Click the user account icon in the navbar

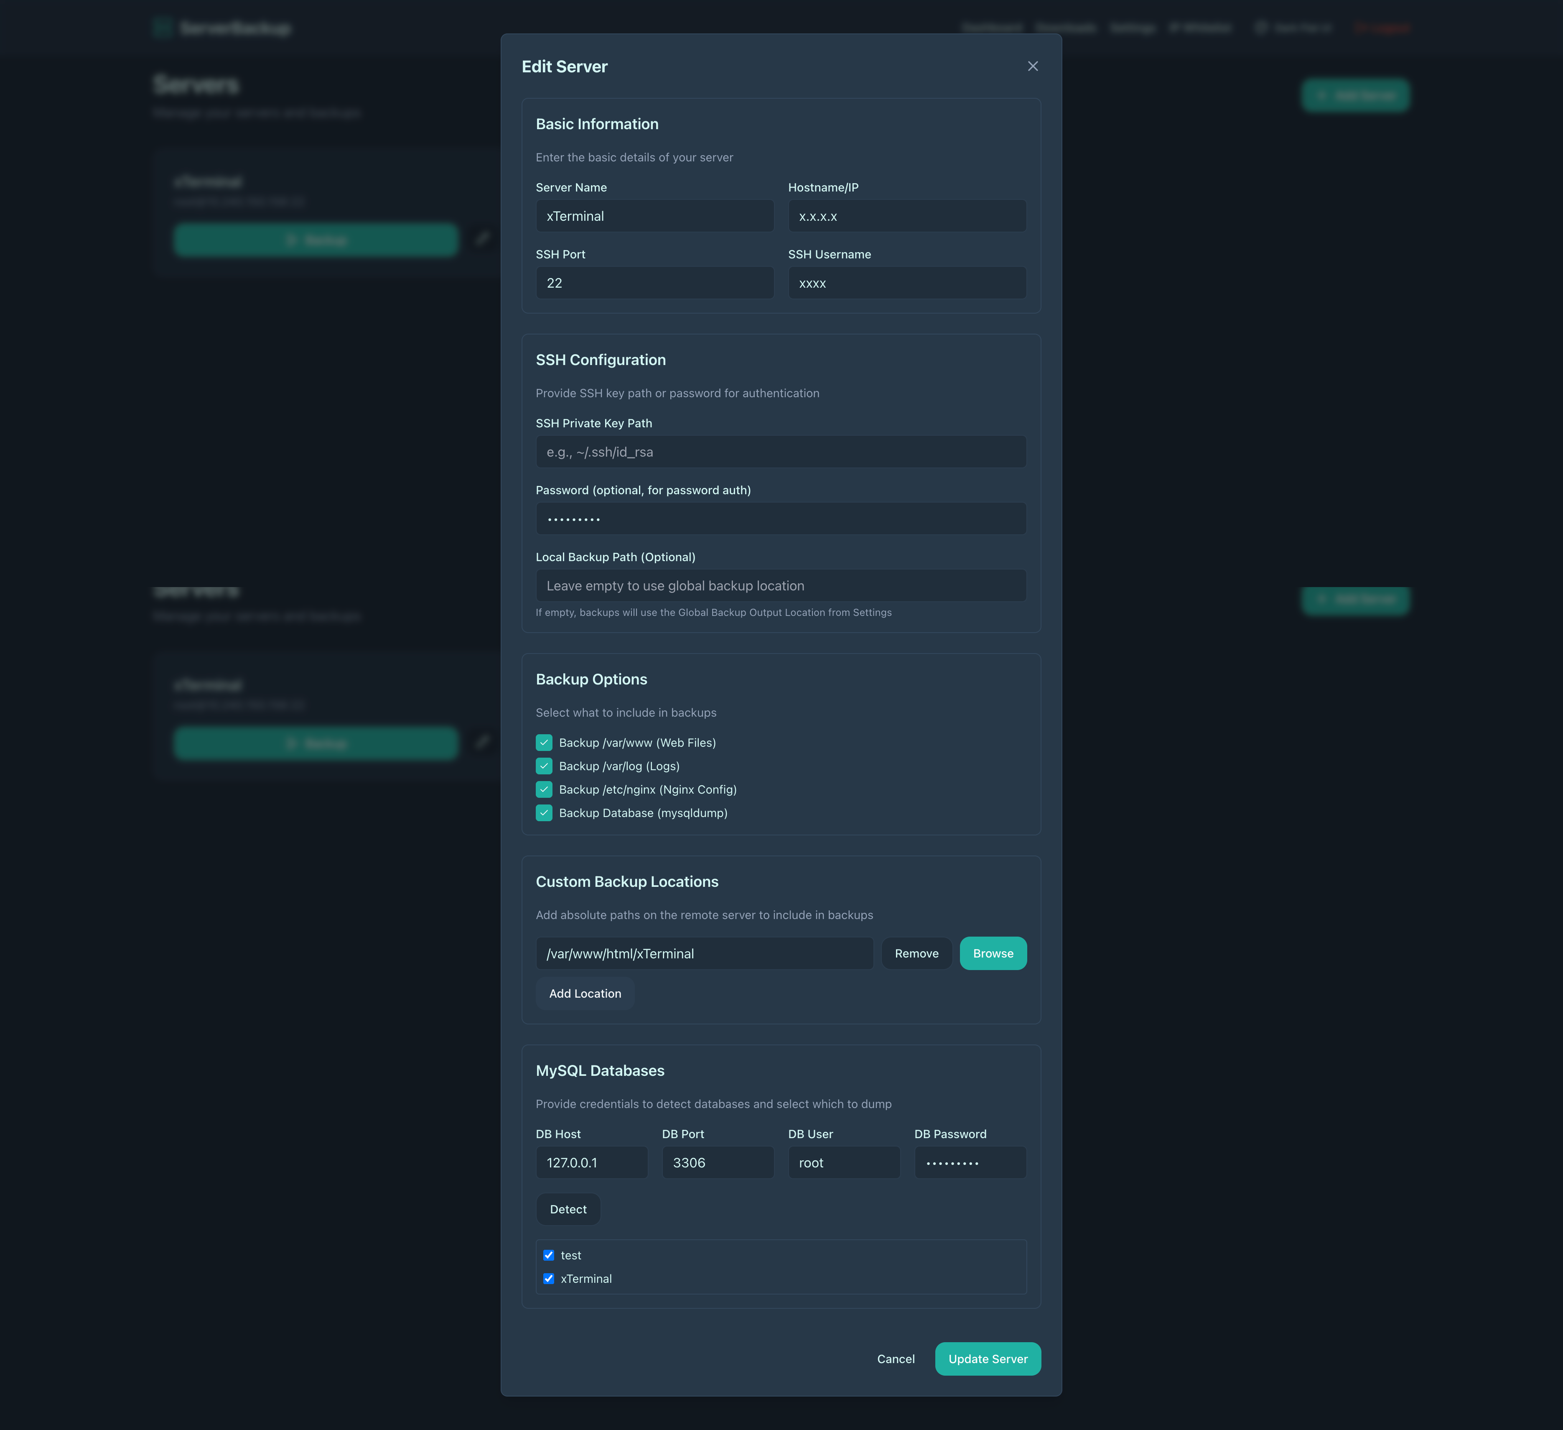click(x=1260, y=27)
